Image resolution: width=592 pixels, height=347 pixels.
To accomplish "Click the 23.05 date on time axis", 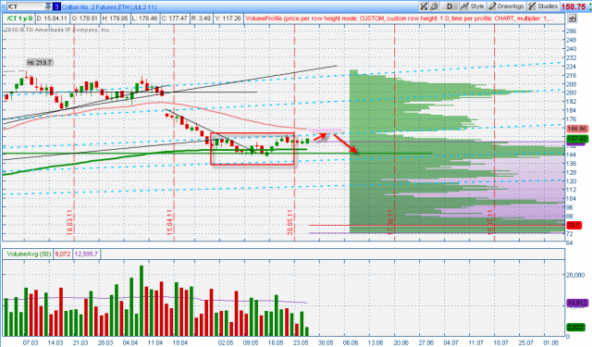I will click(x=301, y=342).
